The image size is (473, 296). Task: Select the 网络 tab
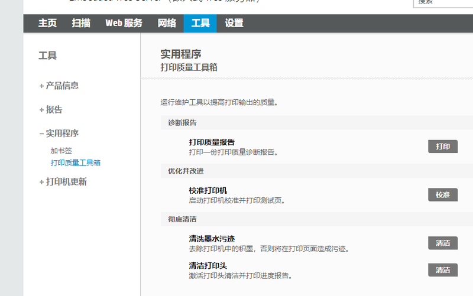coord(167,23)
